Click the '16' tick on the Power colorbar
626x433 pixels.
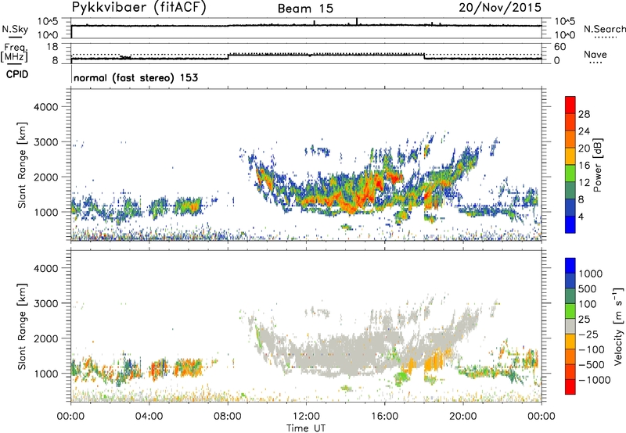coord(584,166)
